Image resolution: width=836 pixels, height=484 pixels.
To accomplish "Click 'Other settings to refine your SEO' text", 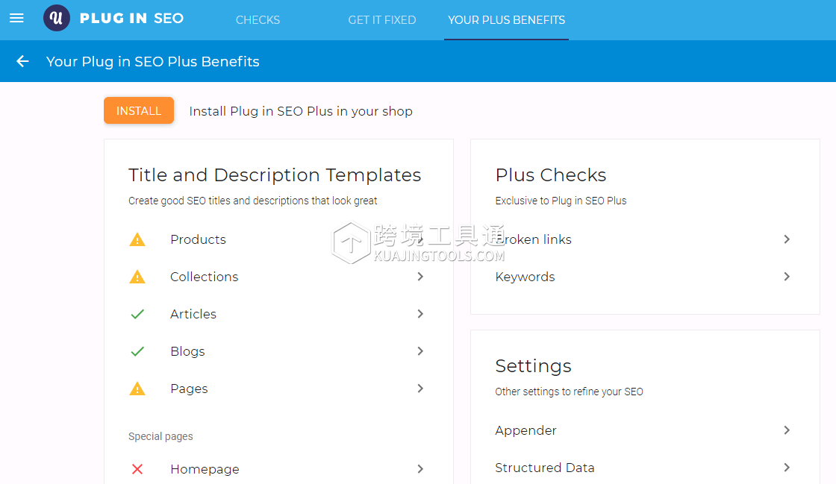I will pos(569,392).
